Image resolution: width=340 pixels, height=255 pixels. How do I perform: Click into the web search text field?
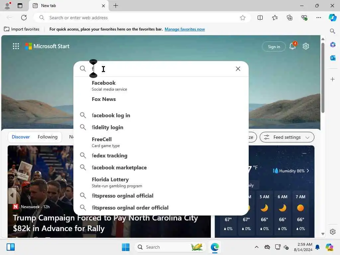coord(162,69)
